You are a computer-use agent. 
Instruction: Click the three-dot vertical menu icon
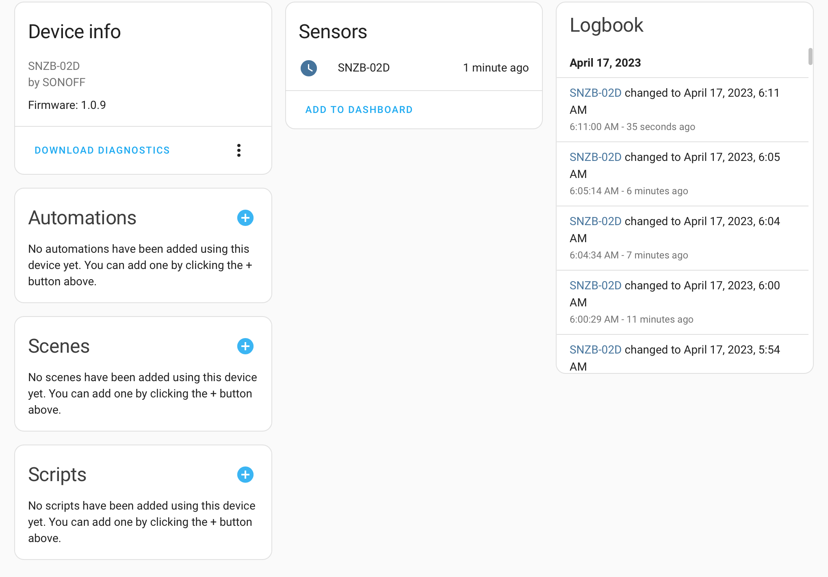pos(239,150)
